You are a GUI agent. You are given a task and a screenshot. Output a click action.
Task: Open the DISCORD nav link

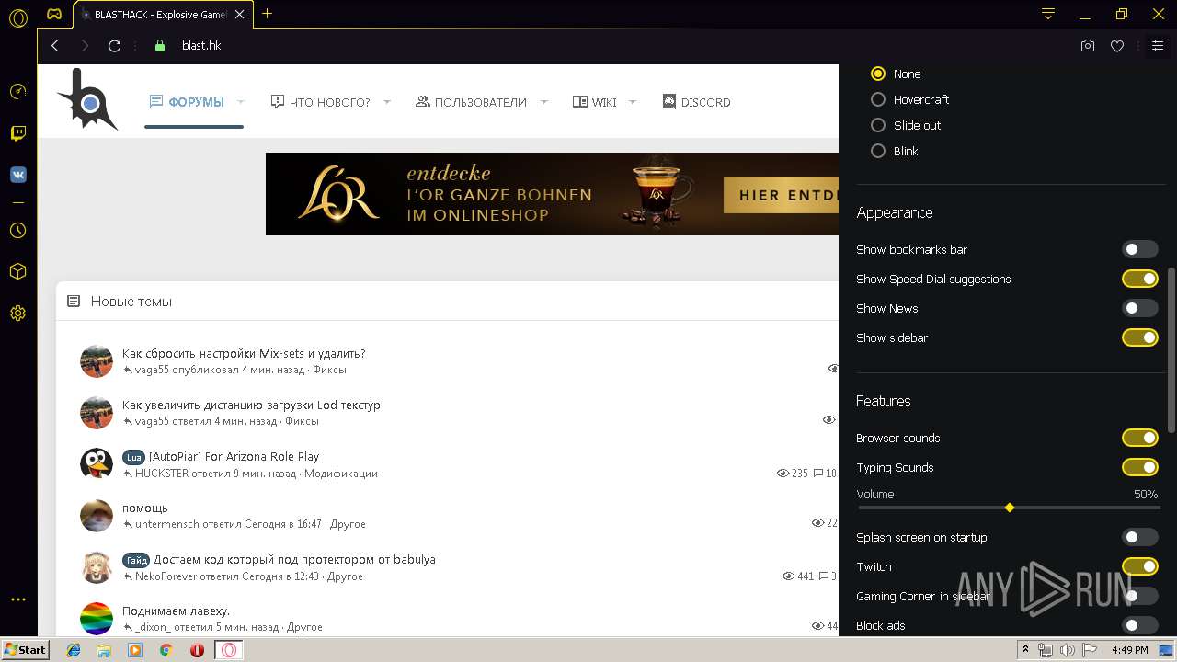696,102
